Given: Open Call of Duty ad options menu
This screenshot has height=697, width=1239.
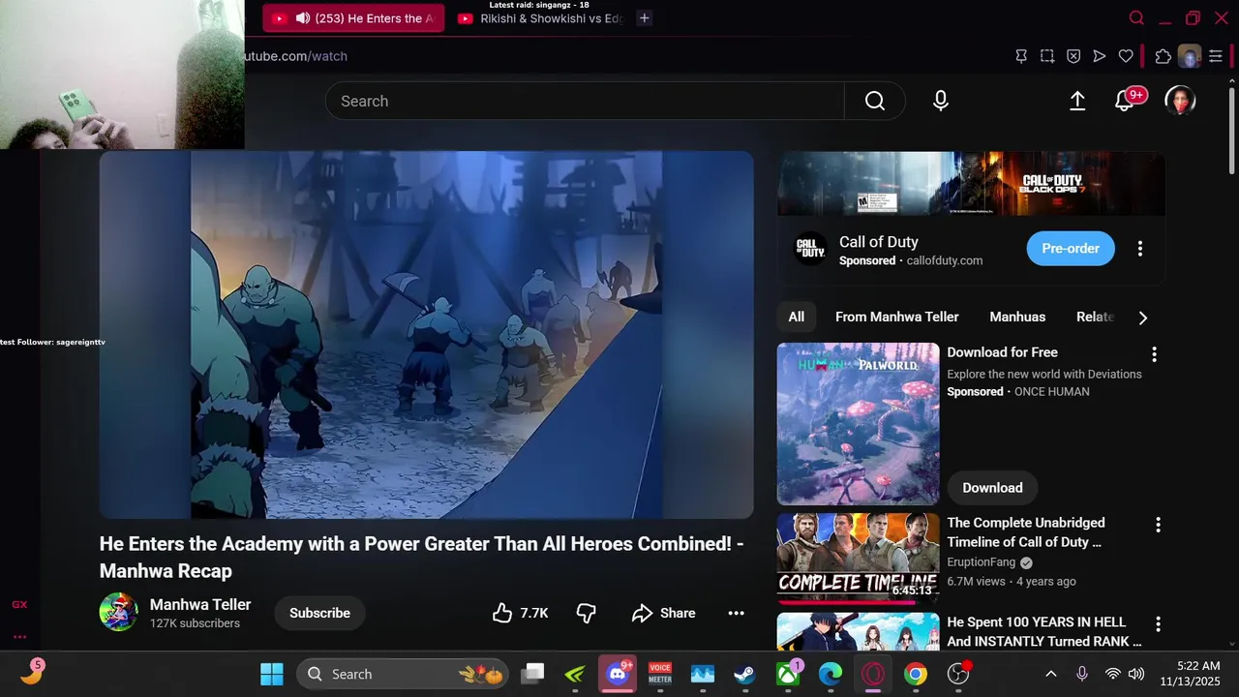Looking at the screenshot, I should pos(1140,249).
